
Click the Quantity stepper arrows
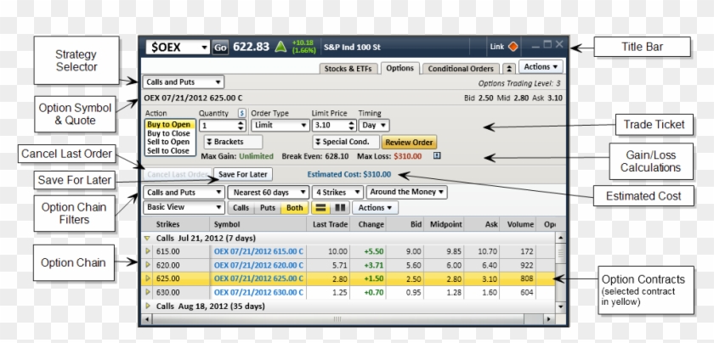pos(241,126)
